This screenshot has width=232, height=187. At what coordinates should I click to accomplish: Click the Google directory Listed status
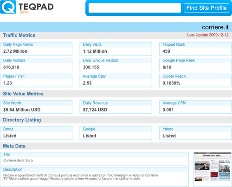pos(90,136)
